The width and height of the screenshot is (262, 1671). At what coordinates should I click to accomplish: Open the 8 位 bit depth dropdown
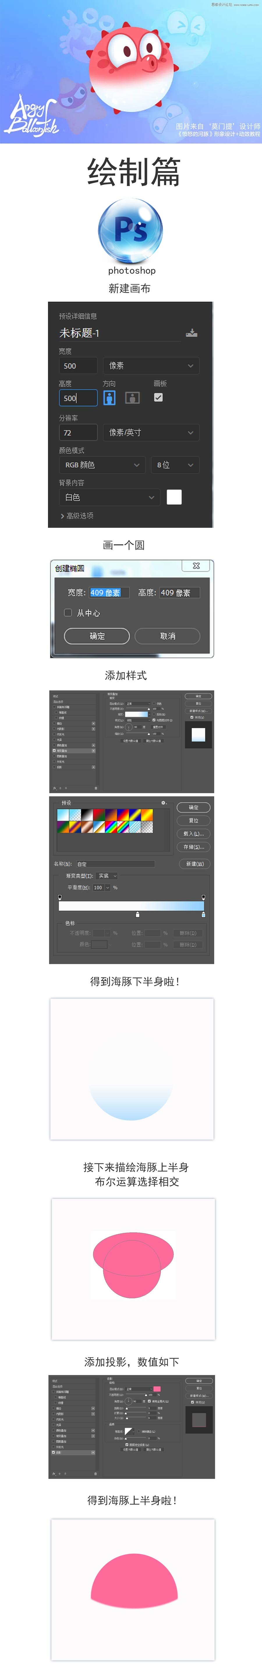[x=175, y=465]
